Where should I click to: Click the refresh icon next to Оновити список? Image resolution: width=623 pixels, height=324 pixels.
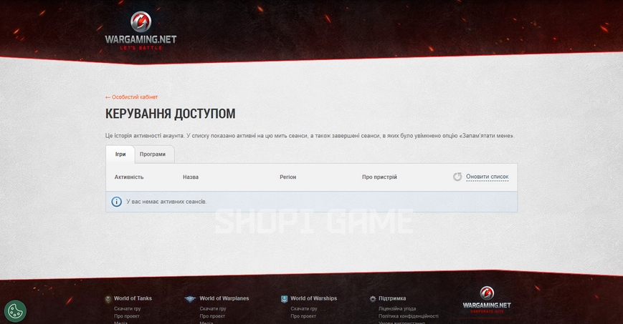coord(457,177)
